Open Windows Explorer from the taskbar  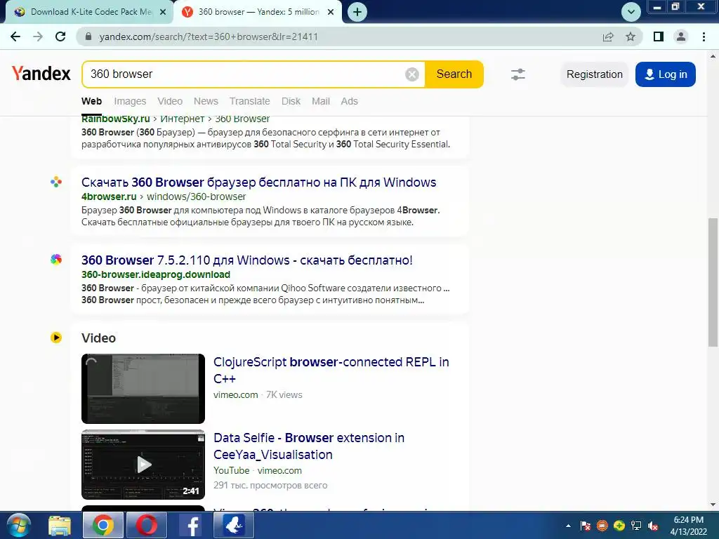pos(60,525)
